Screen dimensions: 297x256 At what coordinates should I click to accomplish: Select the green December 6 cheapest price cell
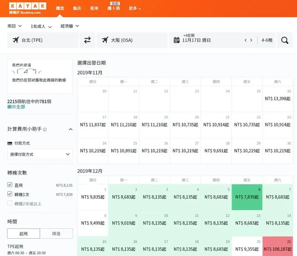247,197
